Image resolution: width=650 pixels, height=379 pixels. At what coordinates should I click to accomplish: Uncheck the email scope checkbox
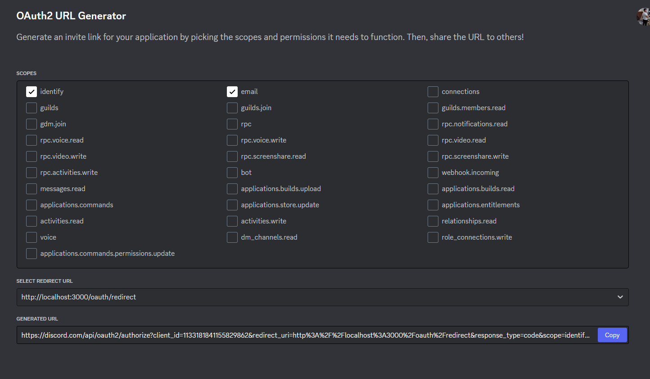[x=232, y=92]
